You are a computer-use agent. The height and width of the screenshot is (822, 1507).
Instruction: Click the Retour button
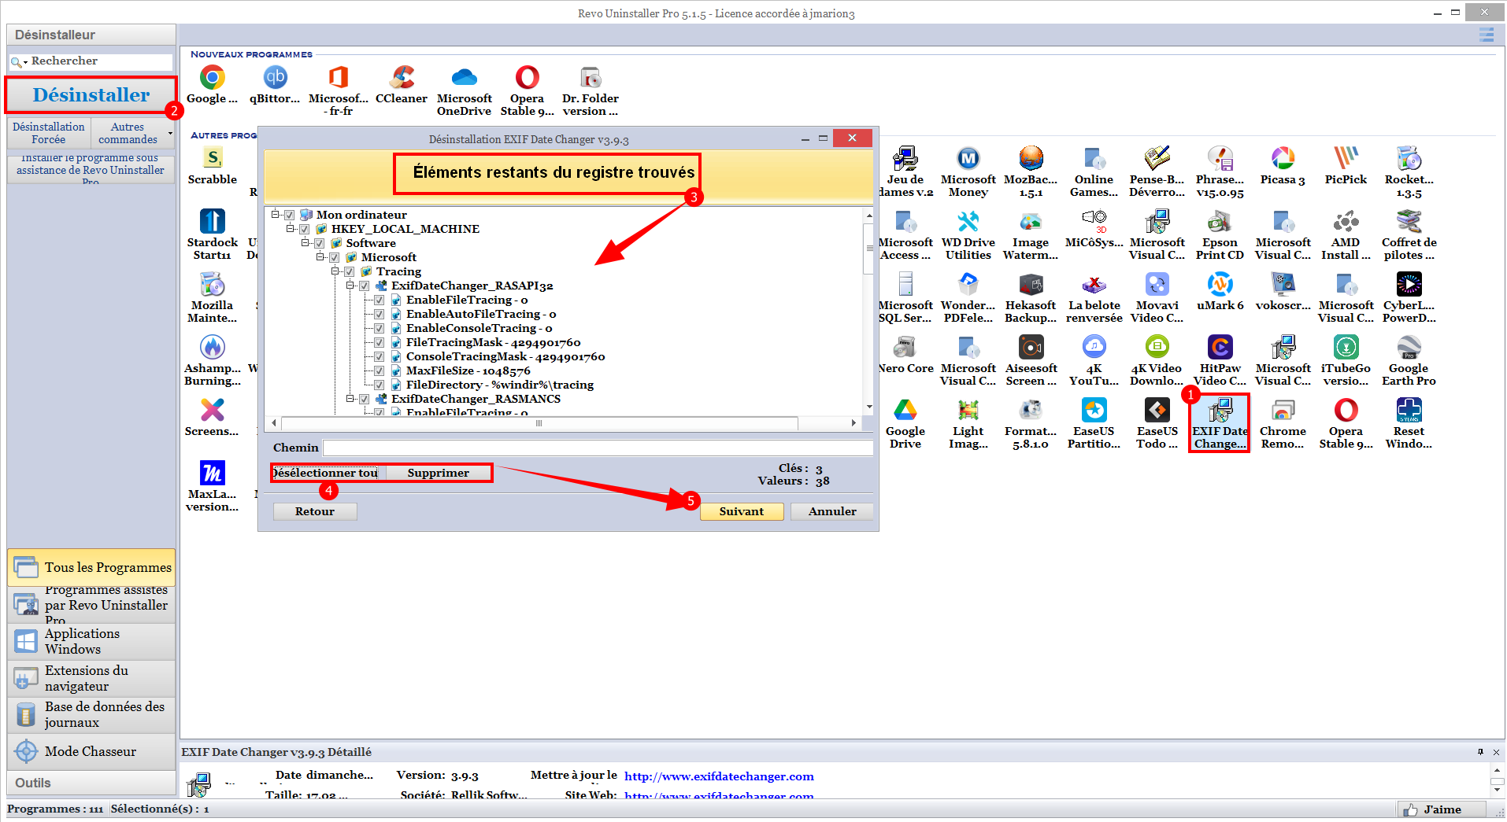315,511
